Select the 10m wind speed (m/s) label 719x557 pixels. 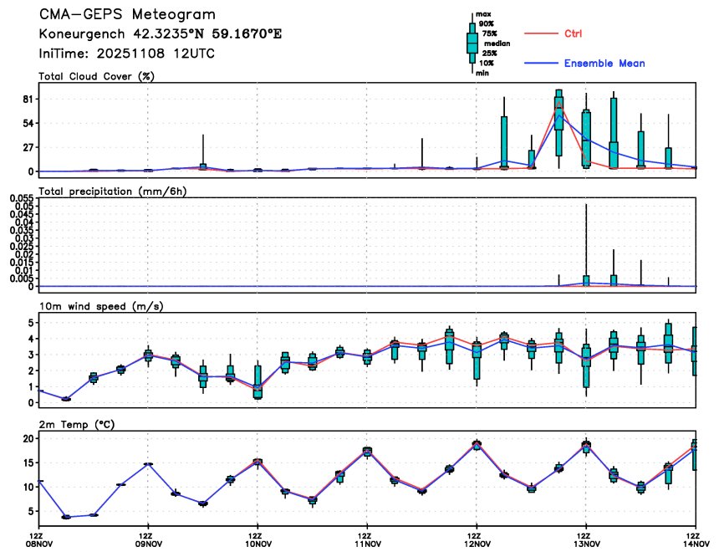pyautogui.click(x=101, y=306)
